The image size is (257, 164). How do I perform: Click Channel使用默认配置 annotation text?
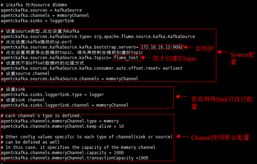220,138
